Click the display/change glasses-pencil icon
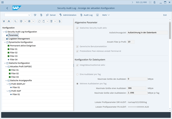This screenshot has width=172, height=119. click(x=35, y=15)
